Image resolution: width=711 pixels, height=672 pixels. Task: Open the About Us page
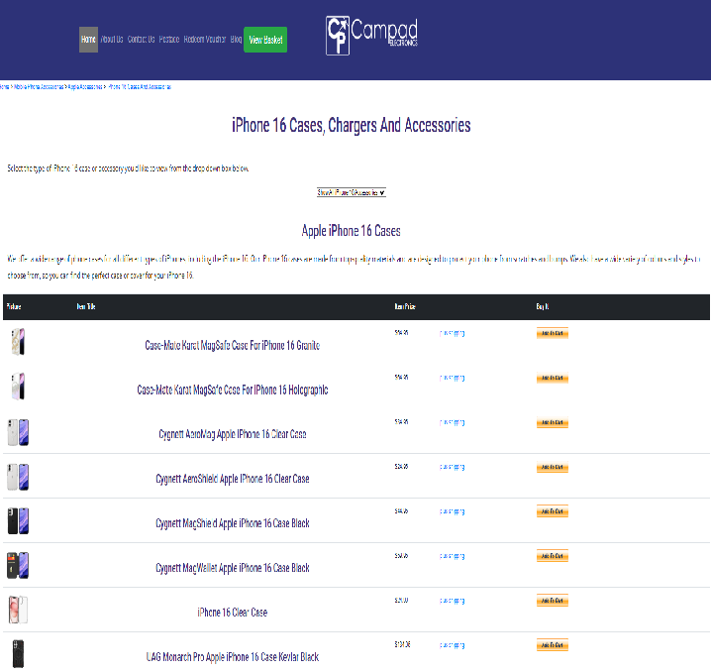112,40
